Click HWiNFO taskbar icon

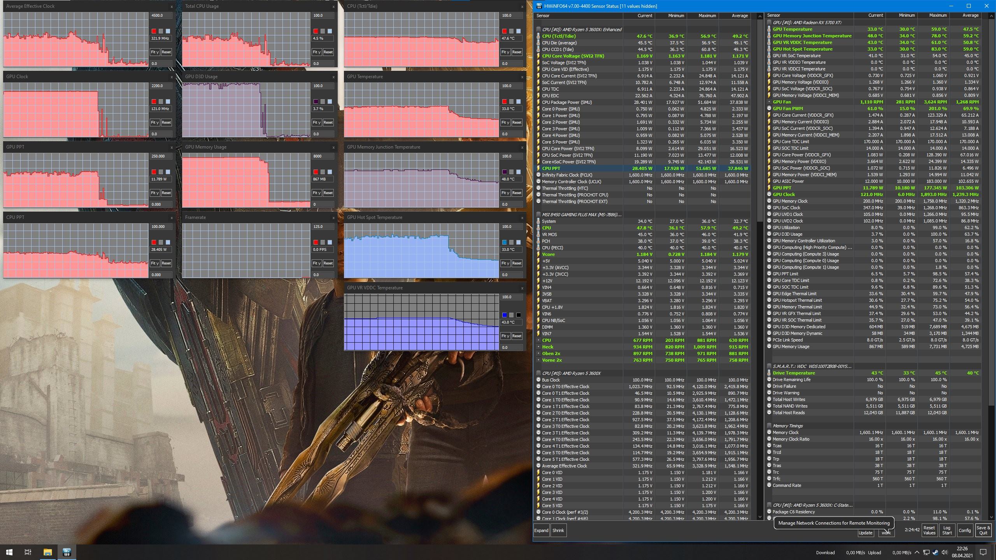(x=67, y=552)
